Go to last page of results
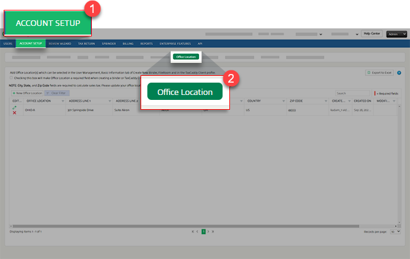The image size is (410, 259). point(213,231)
